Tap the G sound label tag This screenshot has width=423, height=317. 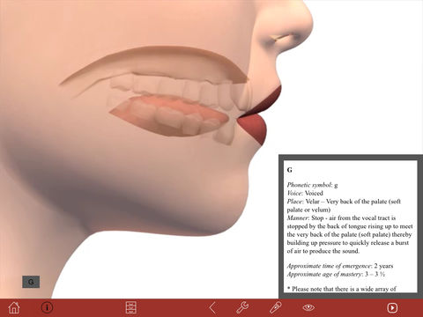(31, 282)
